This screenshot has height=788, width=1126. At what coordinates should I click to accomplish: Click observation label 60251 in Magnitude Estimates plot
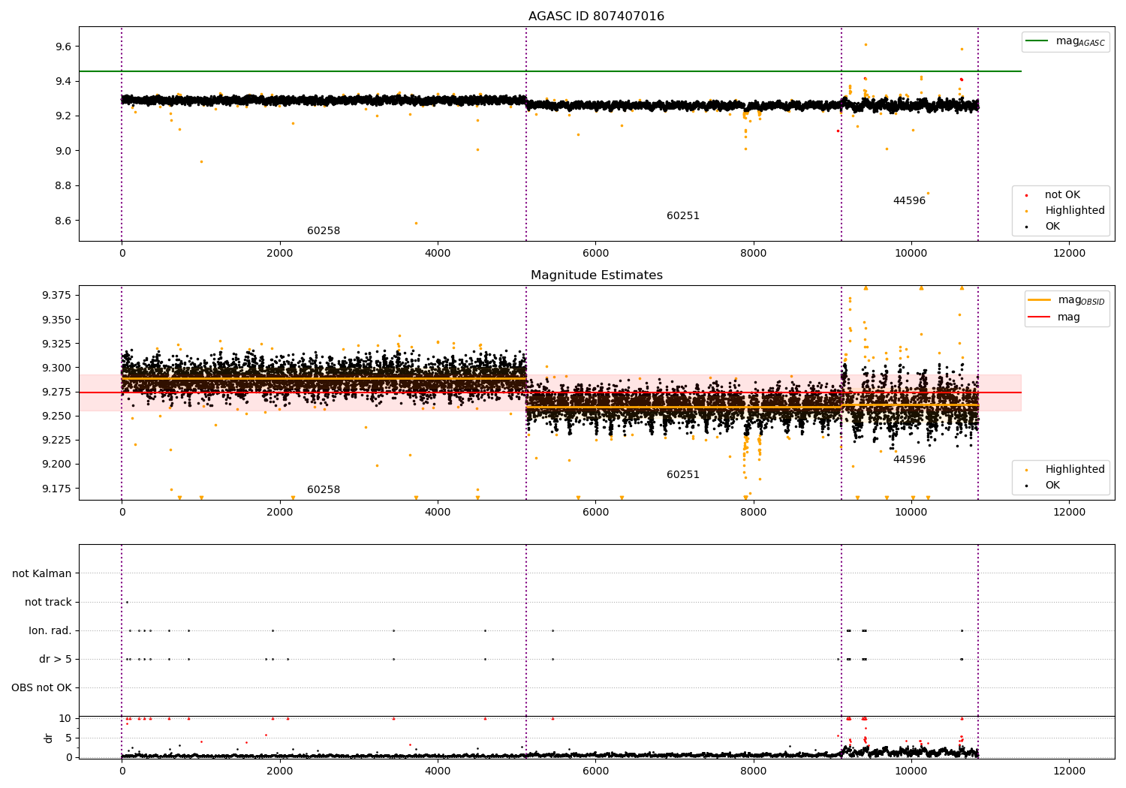683,475
